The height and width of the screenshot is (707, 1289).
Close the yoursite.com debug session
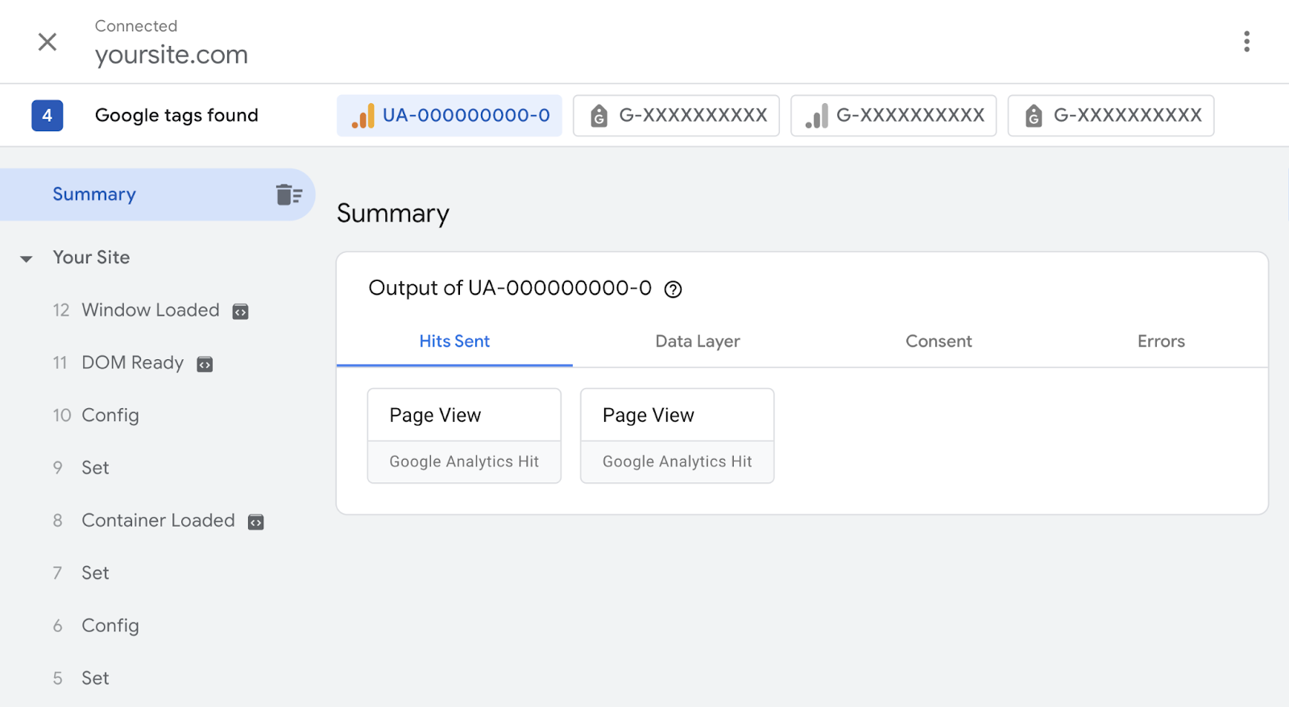click(48, 42)
